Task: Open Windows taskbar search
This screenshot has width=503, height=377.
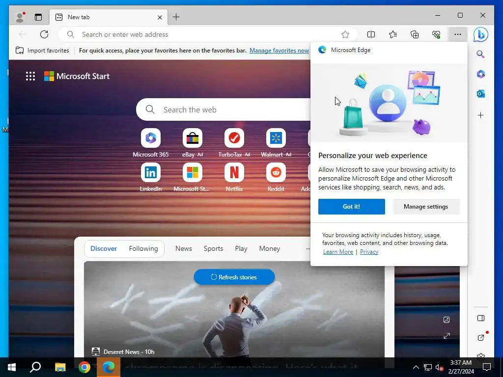Action: (35, 367)
